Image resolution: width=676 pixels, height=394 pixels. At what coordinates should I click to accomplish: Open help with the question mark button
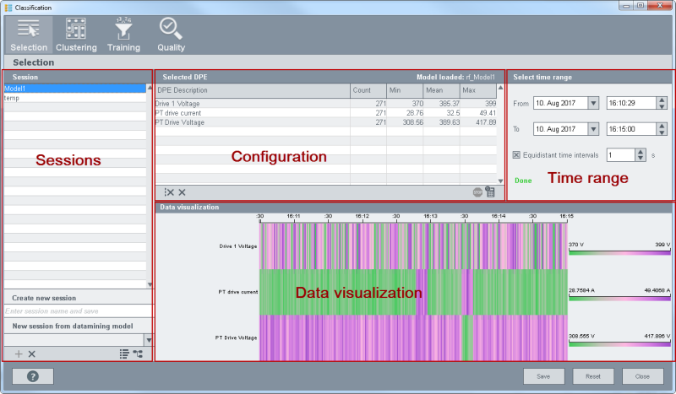32,376
